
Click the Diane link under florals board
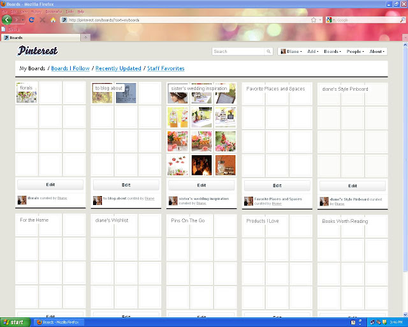click(62, 198)
